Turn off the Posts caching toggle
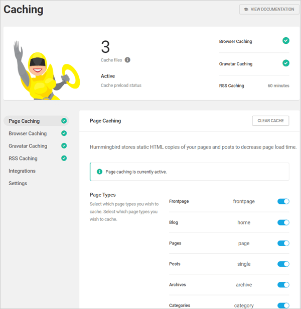The image size is (301, 309). 283,264
